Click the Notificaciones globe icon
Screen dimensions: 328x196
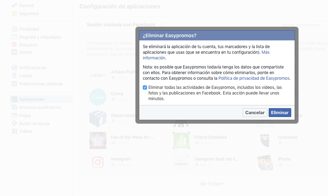point(14,67)
